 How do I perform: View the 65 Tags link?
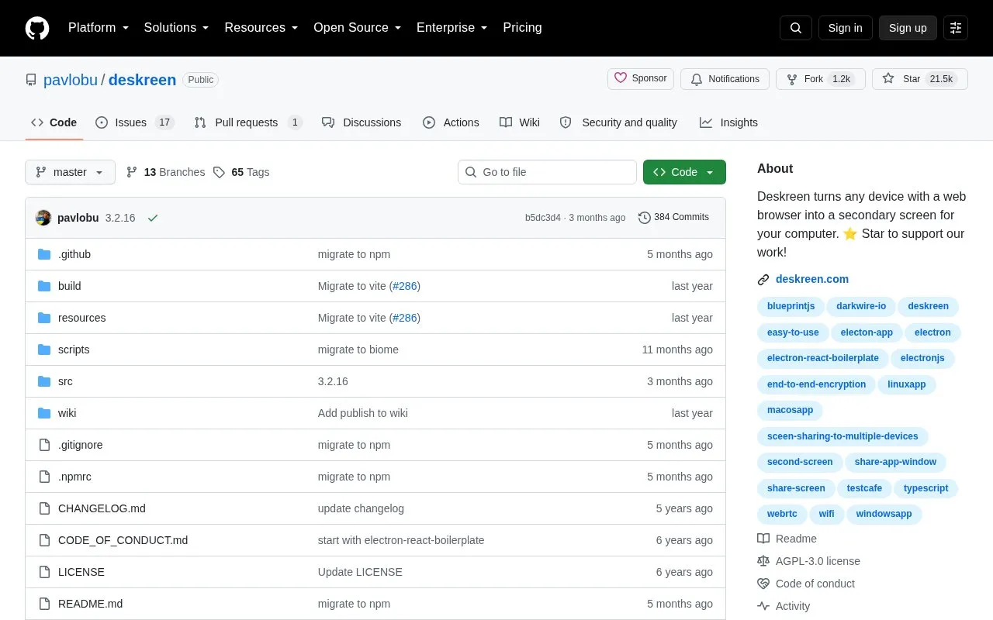[x=241, y=172]
